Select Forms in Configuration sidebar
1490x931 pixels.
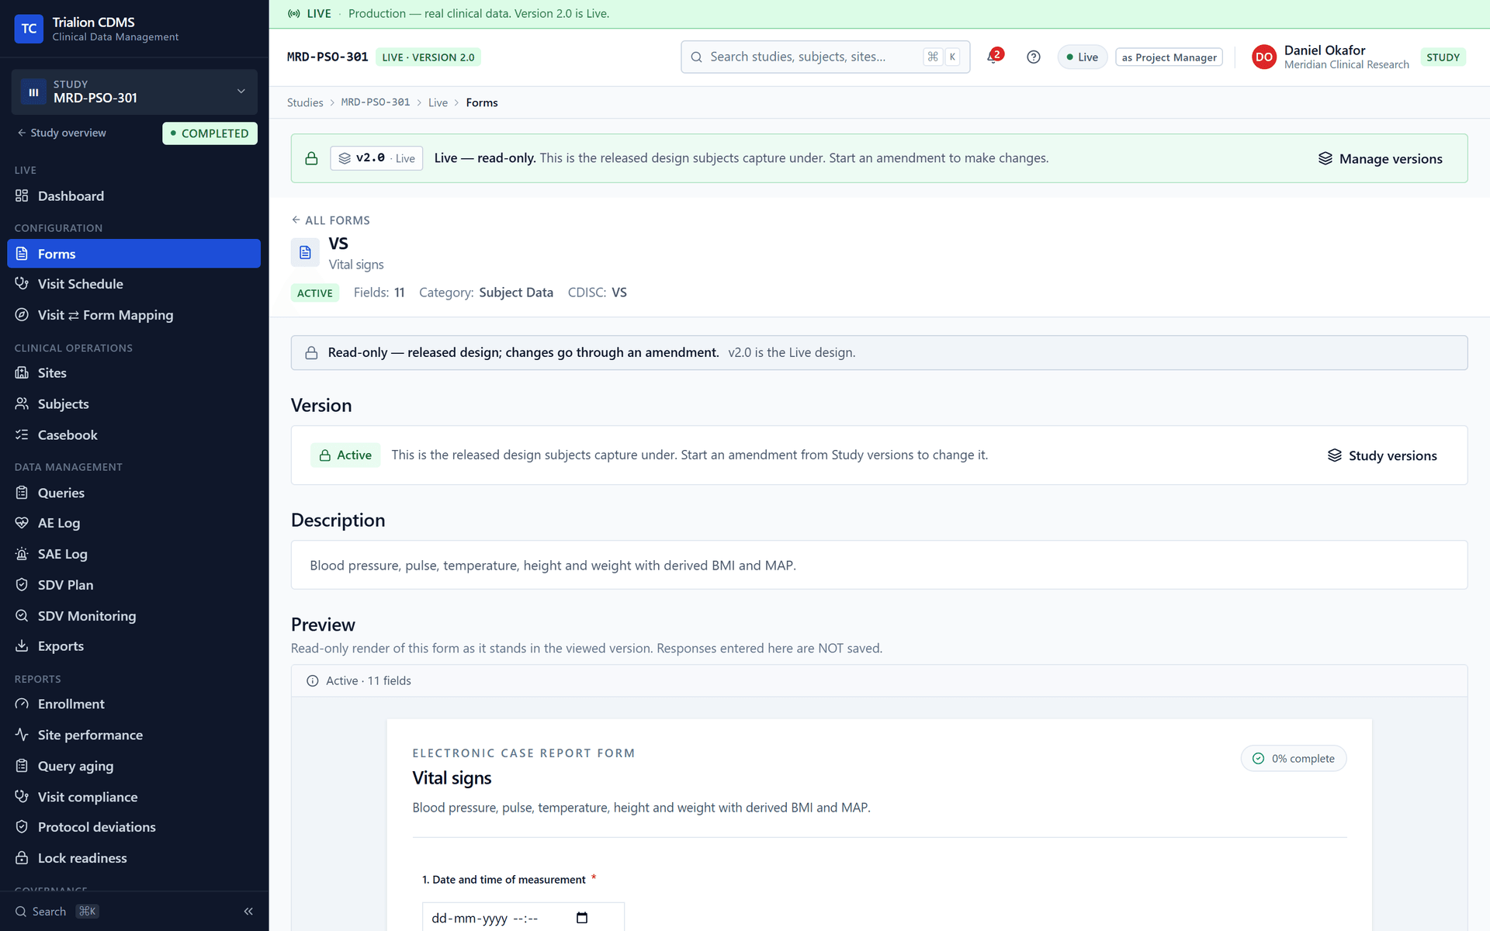click(x=134, y=254)
